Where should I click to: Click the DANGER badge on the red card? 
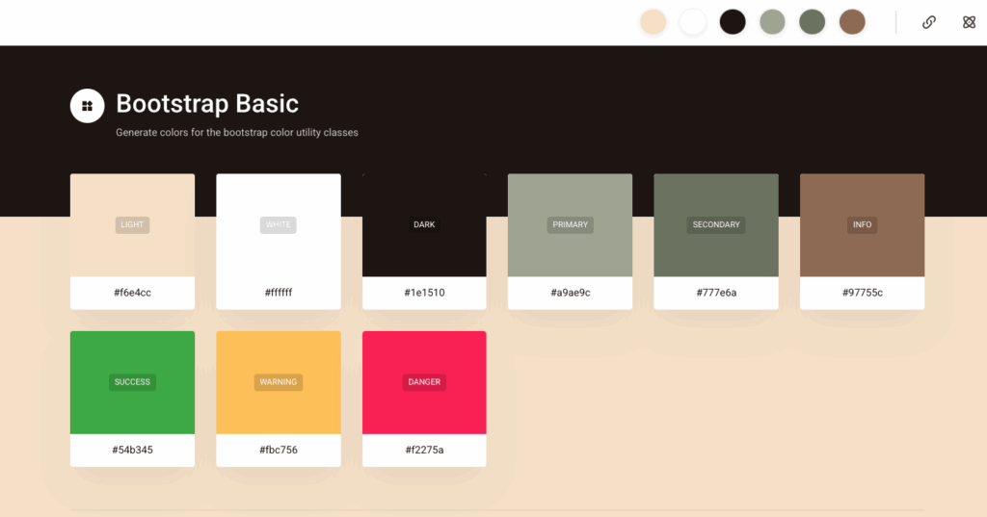pyautogui.click(x=424, y=382)
